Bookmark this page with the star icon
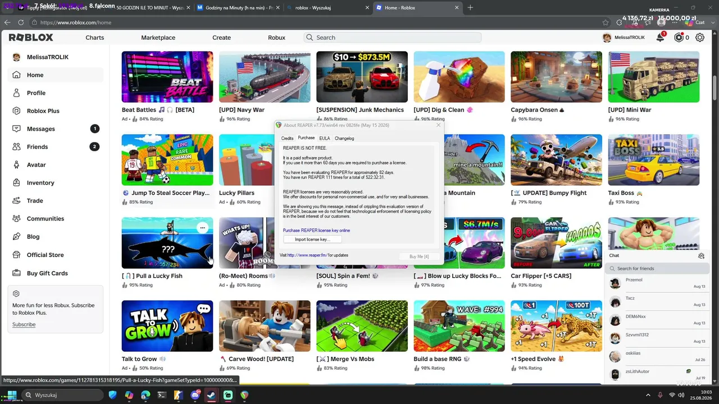 605,22
